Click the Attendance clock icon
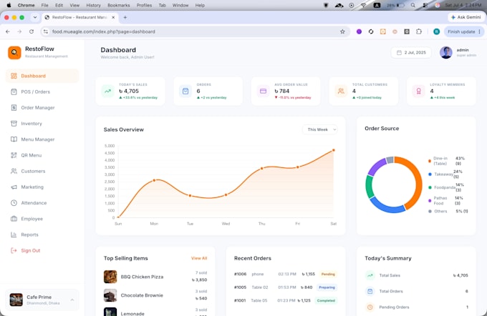This screenshot has height=316, width=487. [14, 203]
